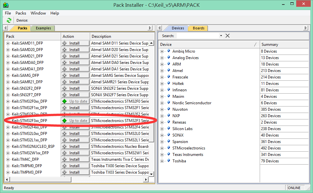Expand the Keil::TM4C_DFP pack node
The image size is (313, 193).
(8, 159)
